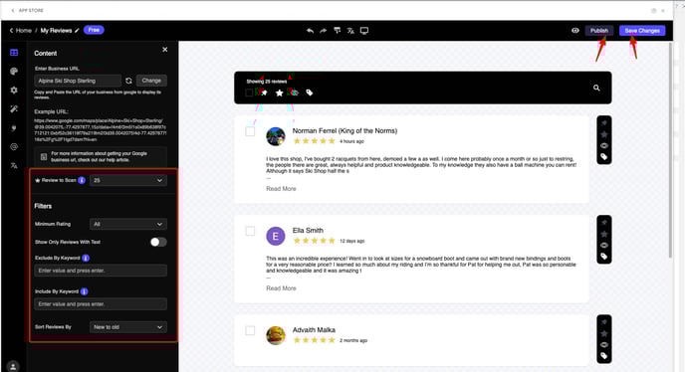Refresh the business URL with reload icon

[x=128, y=81]
